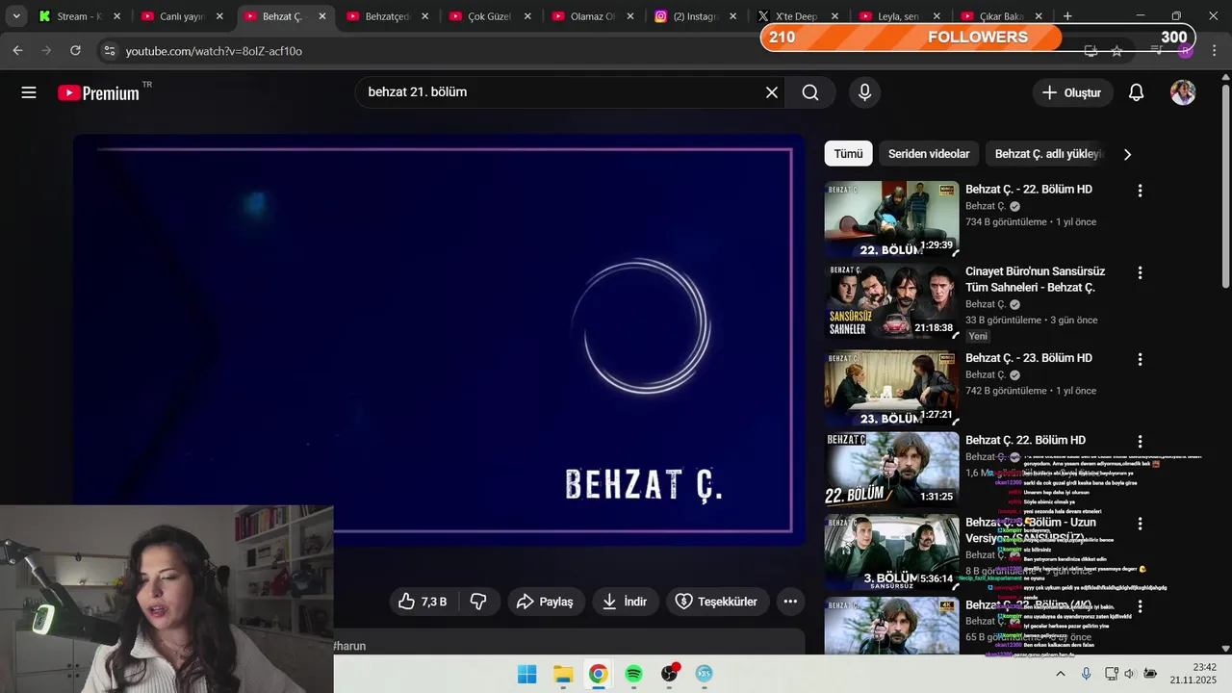
Task: Open 22. Bölüm thumbnail with 1:31:25 duration
Action: point(891,470)
